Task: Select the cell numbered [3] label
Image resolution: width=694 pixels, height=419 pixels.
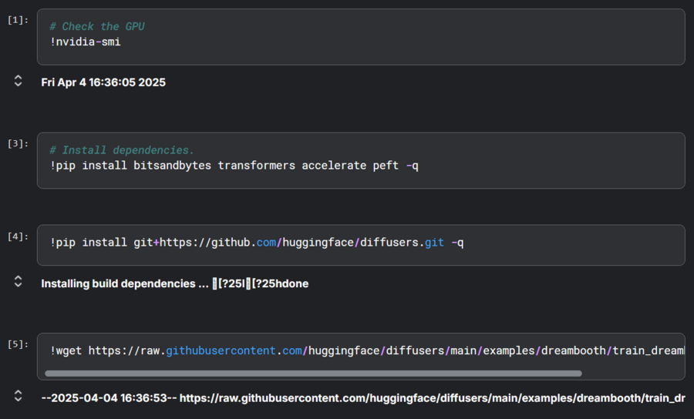Action: coord(18,144)
